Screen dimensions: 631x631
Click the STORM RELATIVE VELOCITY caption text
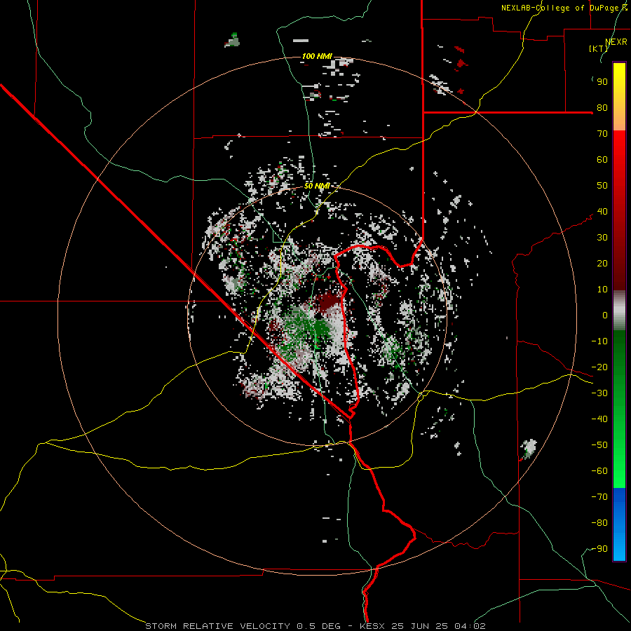217,626
